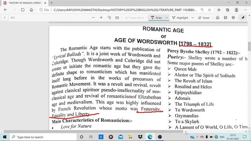Reload the PDF with the refresh icon
This screenshot has height=141, width=251.
click(x=23, y=10)
